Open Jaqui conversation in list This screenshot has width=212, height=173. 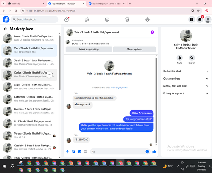click(x=29, y=87)
